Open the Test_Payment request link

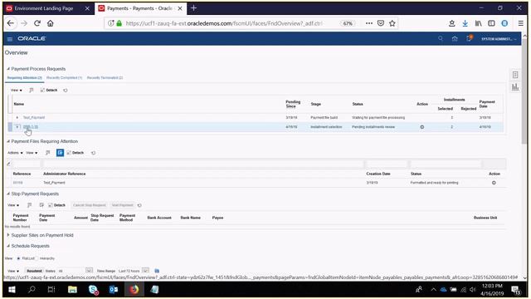[34, 117]
